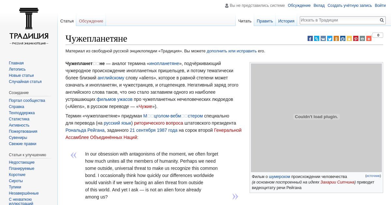Viewport: 391px width, 205px height.
Task: Follow 'риторического вопроса' red link
Action: point(158,123)
